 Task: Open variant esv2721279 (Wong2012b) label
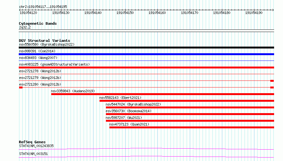pos(40,78)
